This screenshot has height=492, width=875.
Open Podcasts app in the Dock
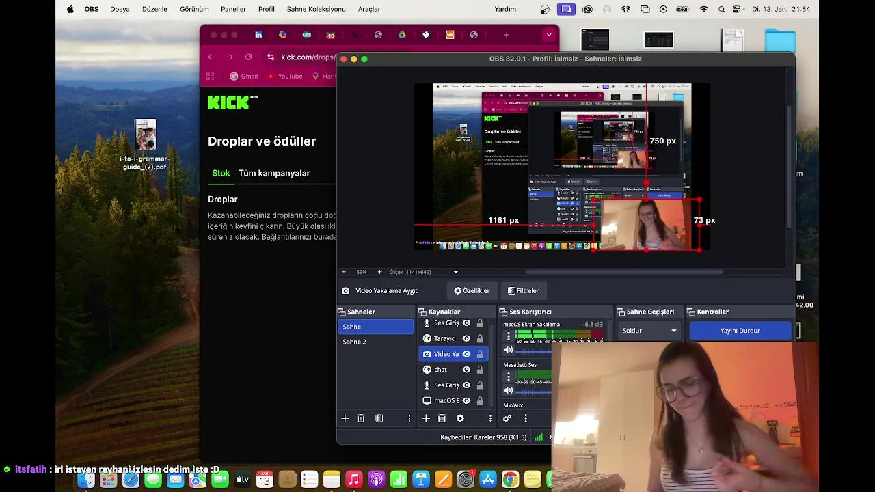coord(376,480)
